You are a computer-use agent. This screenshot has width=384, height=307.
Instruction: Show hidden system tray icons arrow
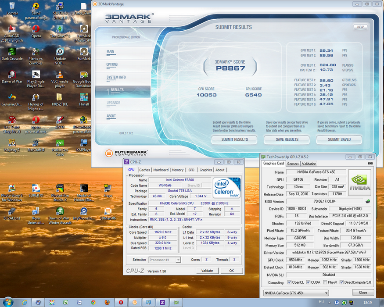(330, 303)
